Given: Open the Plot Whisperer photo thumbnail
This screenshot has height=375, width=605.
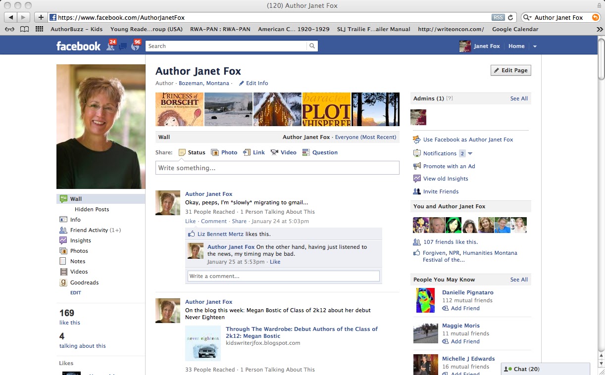Looking at the screenshot, I should tap(326, 109).
